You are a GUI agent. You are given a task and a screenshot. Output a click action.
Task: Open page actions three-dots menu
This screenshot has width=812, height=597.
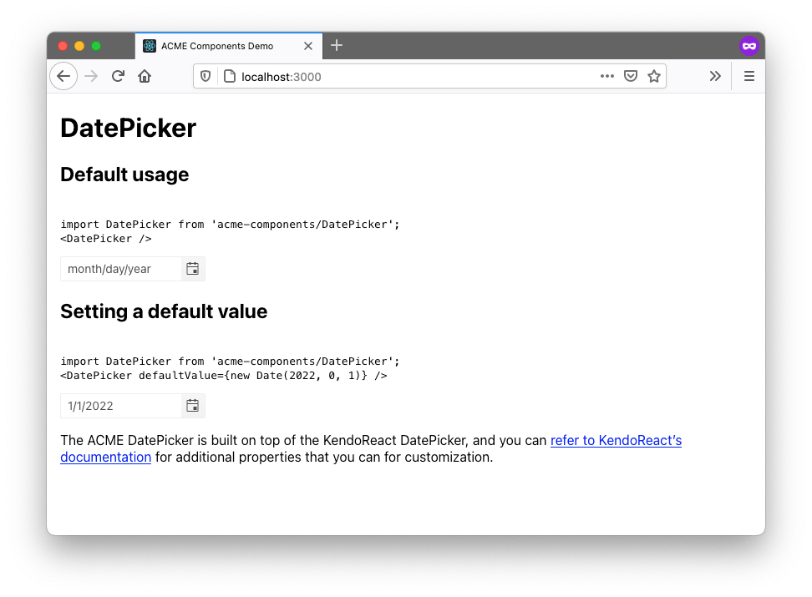pos(607,76)
